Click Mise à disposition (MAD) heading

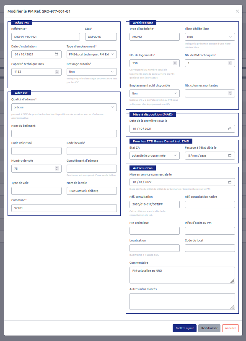(153, 114)
